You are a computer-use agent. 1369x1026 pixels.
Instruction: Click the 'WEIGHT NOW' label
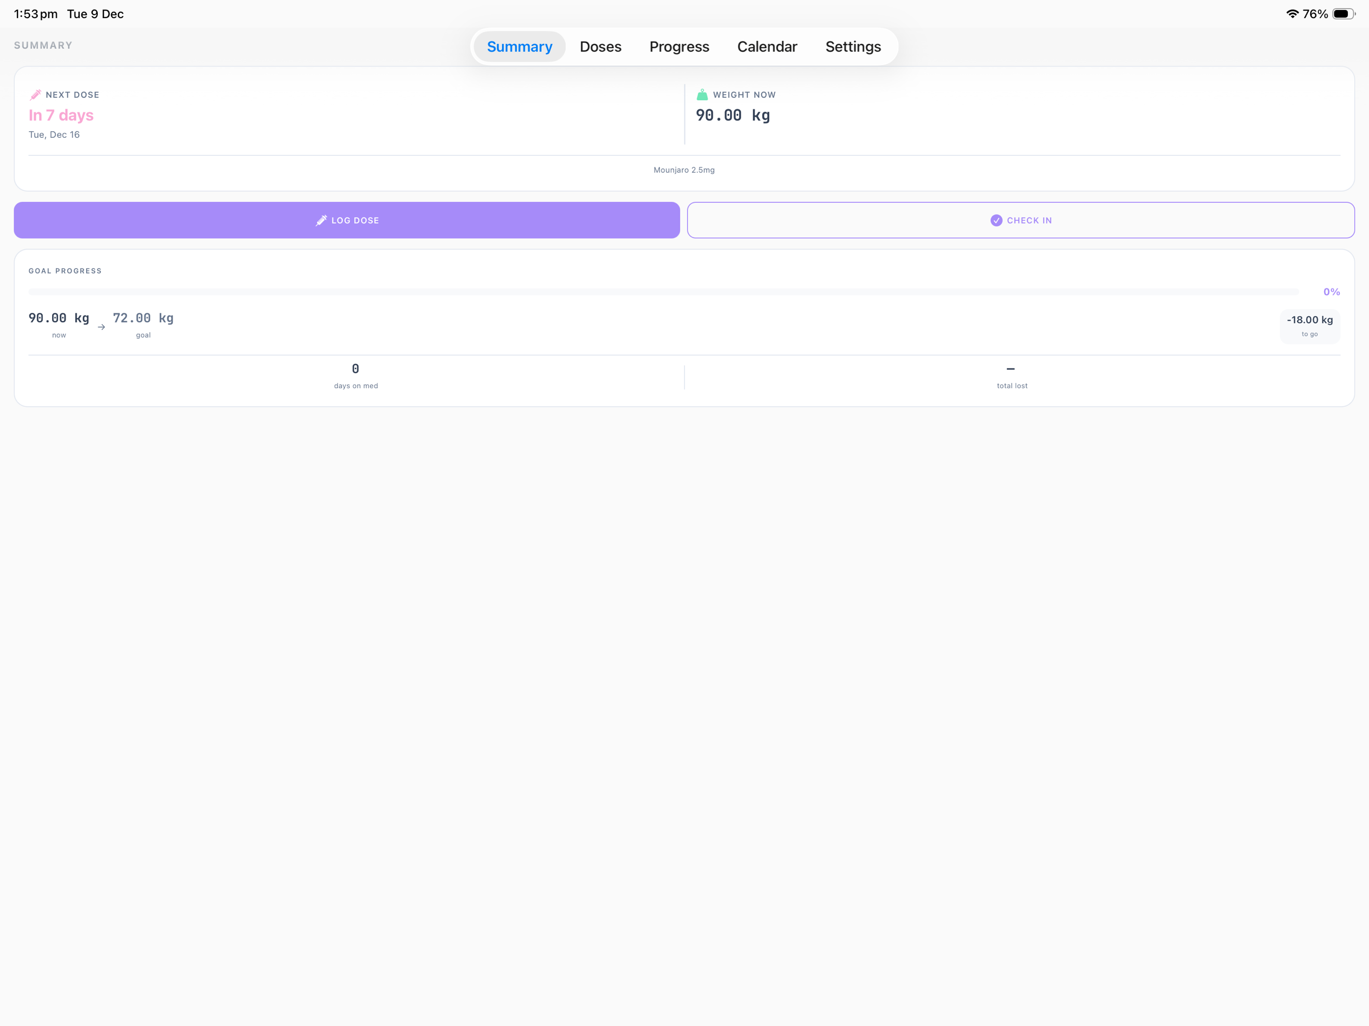744,95
